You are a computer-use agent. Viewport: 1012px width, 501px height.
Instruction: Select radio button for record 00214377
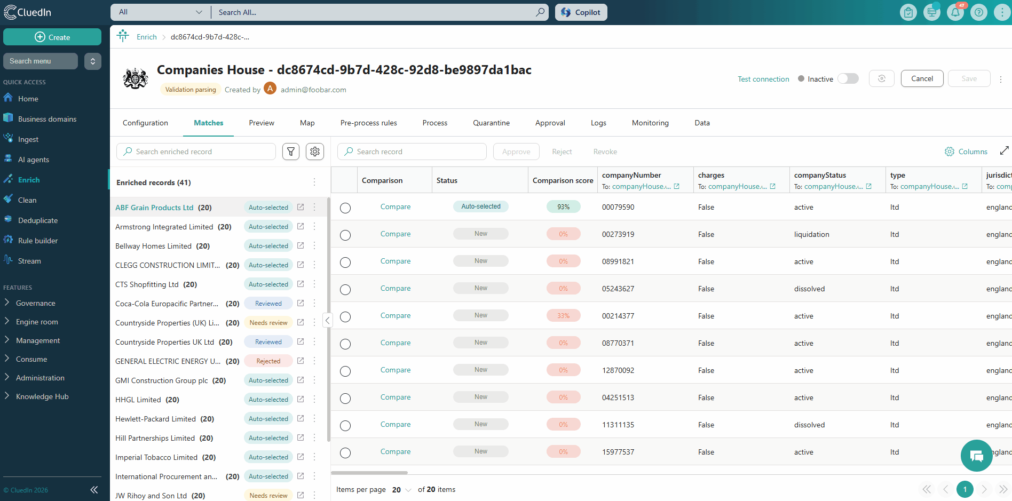(x=345, y=316)
